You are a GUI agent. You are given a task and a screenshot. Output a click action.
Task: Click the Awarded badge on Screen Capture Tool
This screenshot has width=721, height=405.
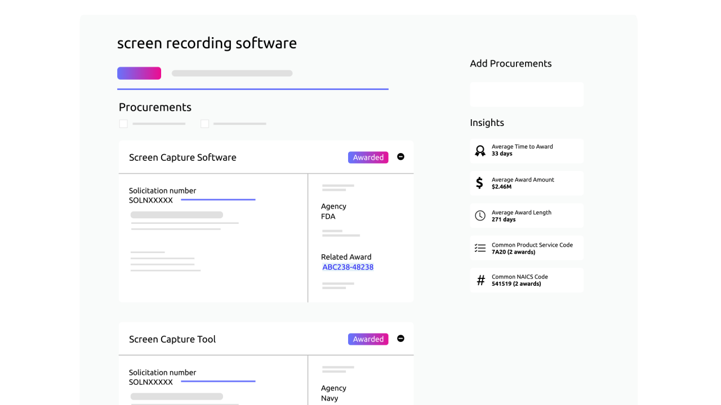pos(368,339)
